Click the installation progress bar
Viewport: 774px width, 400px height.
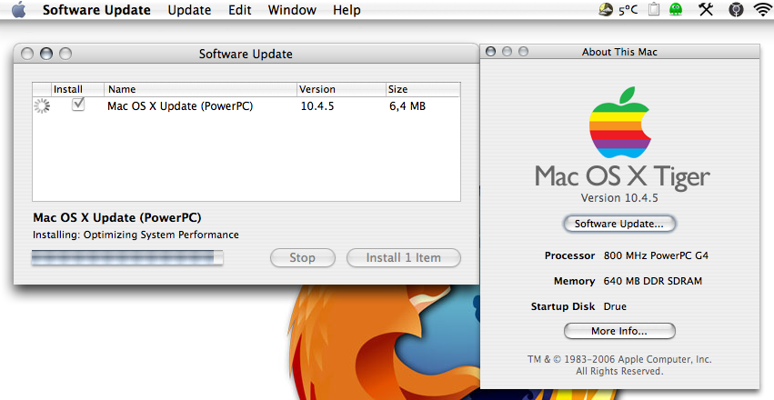pyautogui.click(x=127, y=257)
